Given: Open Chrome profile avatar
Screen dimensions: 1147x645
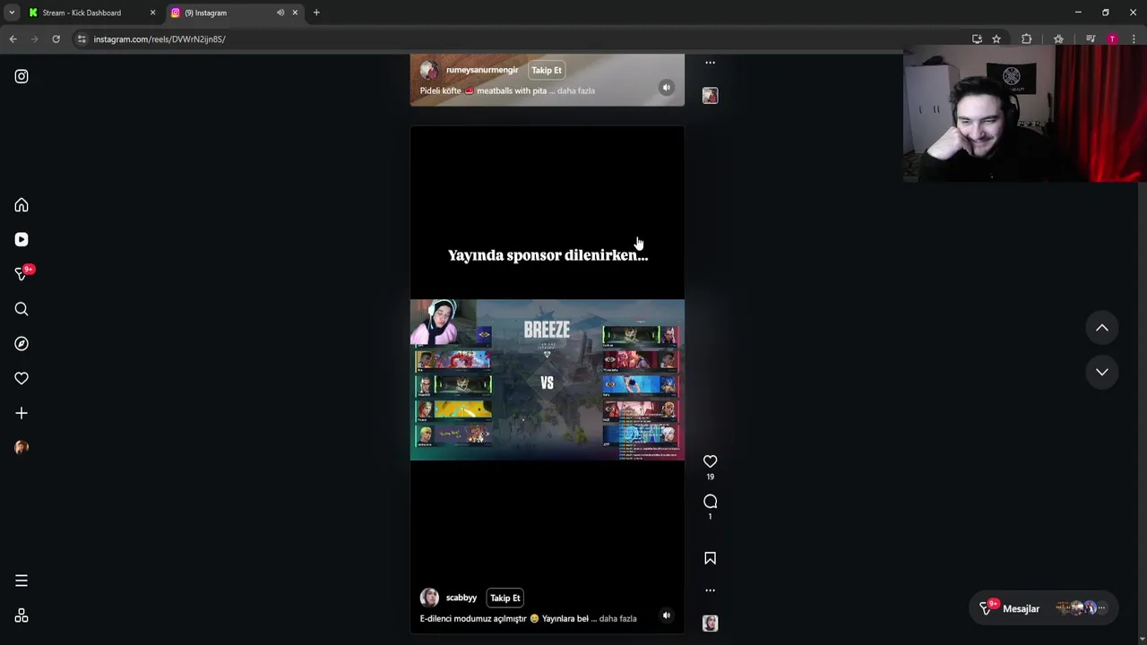Looking at the screenshot, I should click(x=1112, y=39).
